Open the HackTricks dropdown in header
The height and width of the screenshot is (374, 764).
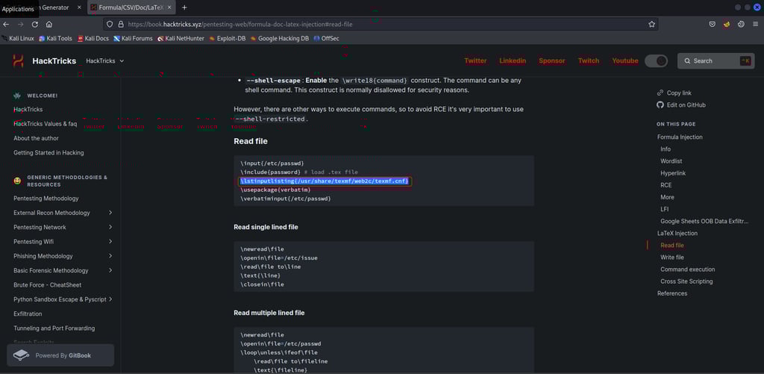[104, 61]
